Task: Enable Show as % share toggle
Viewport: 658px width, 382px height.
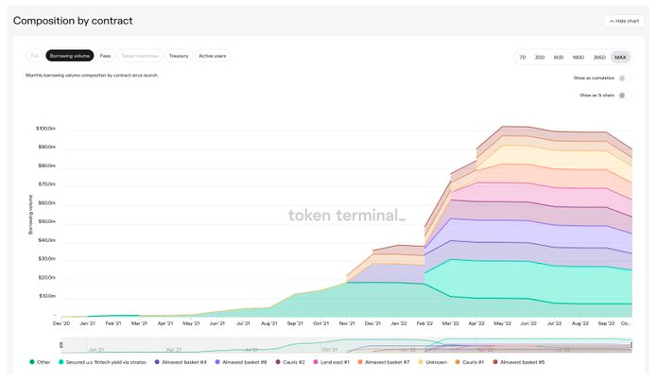Action: point(622,95)
